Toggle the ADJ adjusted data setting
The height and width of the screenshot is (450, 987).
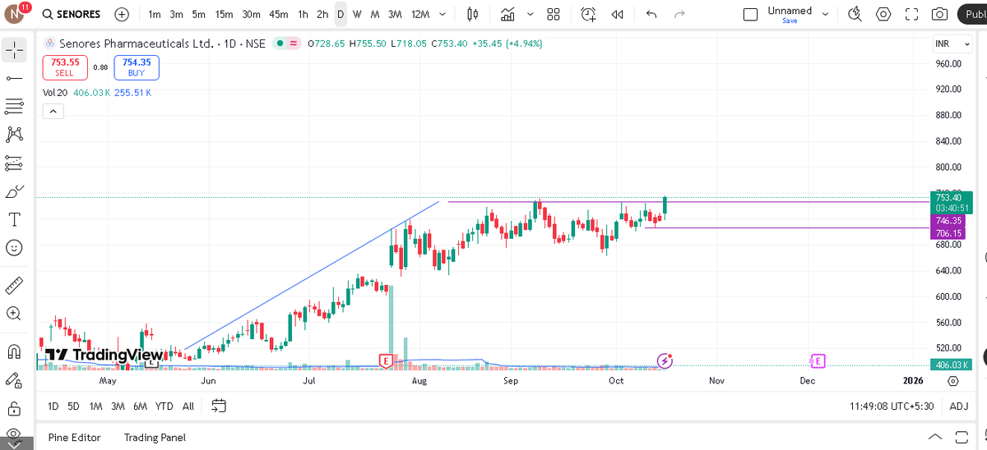[959, 406]
